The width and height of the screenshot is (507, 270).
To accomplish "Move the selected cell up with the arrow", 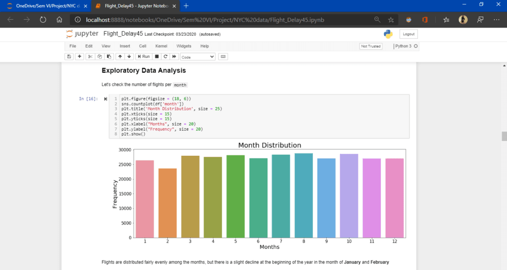I will coord(120,56).
